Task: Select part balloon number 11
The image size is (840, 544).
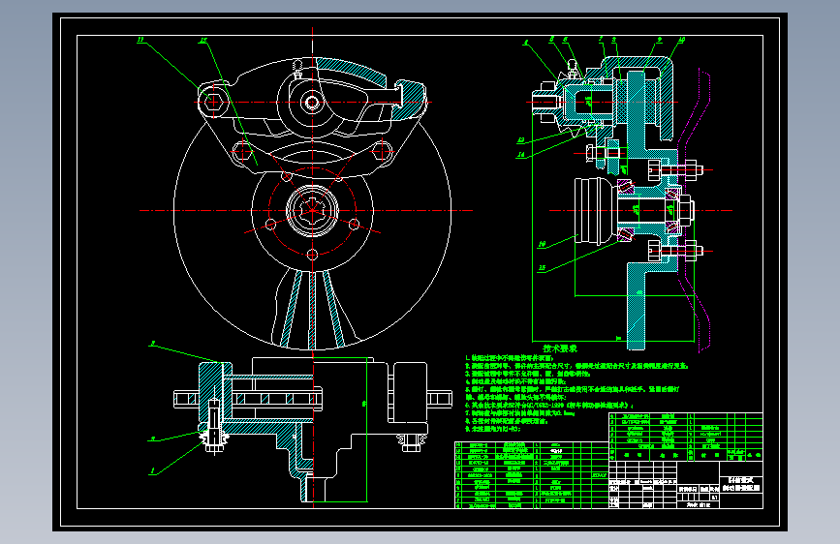Action: pyautogui.click(x=140, y=40)
